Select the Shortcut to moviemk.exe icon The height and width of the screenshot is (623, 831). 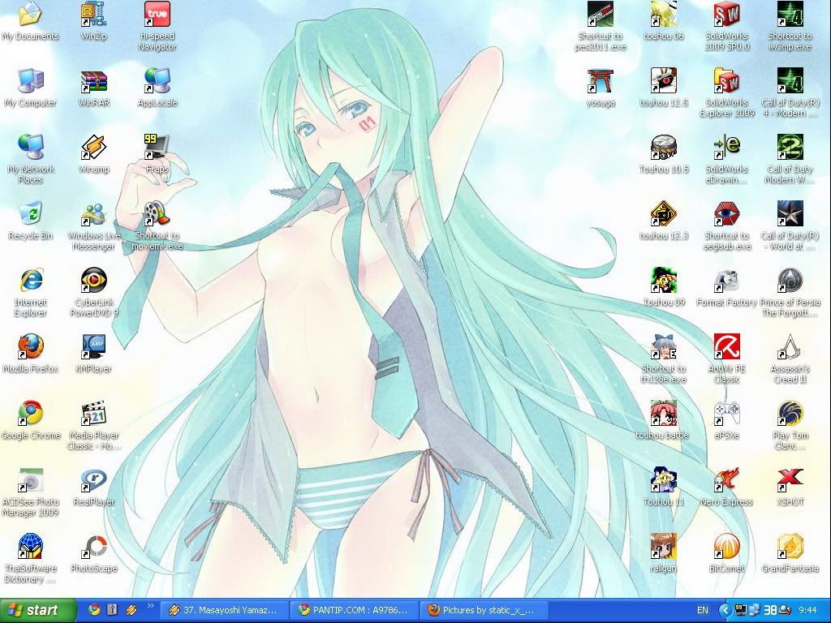click(x=157, y=213)
